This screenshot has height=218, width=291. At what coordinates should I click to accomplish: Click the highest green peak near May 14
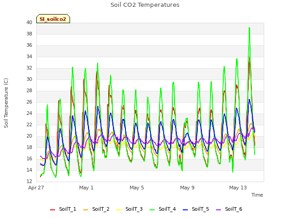point(249,28)
